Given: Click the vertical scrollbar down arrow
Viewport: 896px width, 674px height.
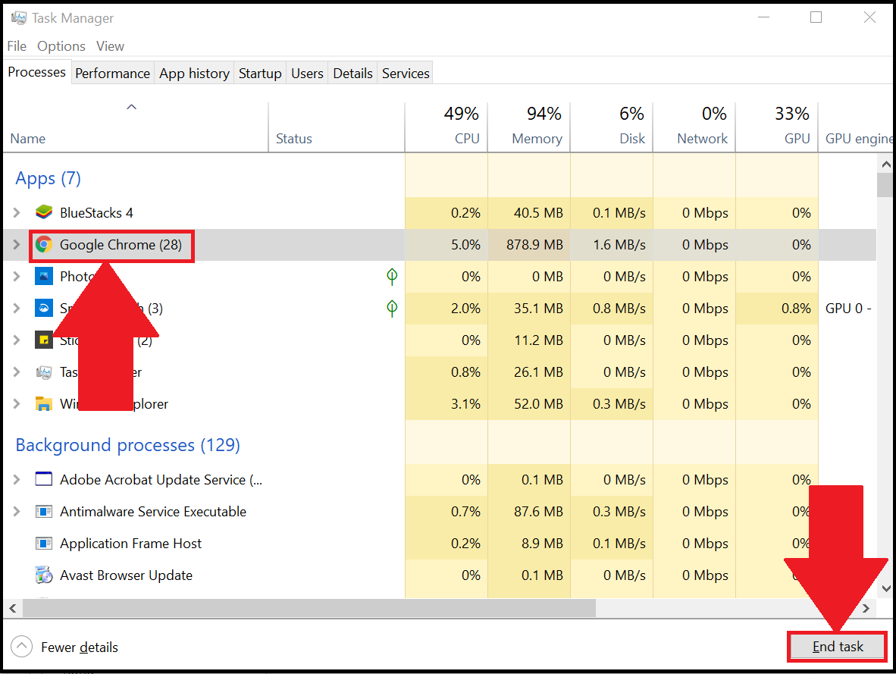Looking at the screenshot, I should click(885, 588).
